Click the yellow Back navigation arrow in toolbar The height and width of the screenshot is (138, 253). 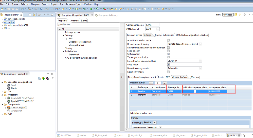[163, 9]
